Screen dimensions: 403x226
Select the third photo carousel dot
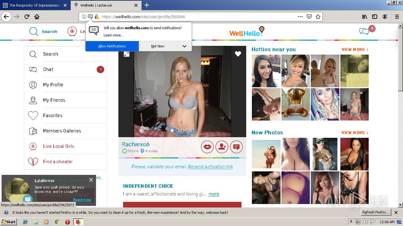[x=182, y=131]
